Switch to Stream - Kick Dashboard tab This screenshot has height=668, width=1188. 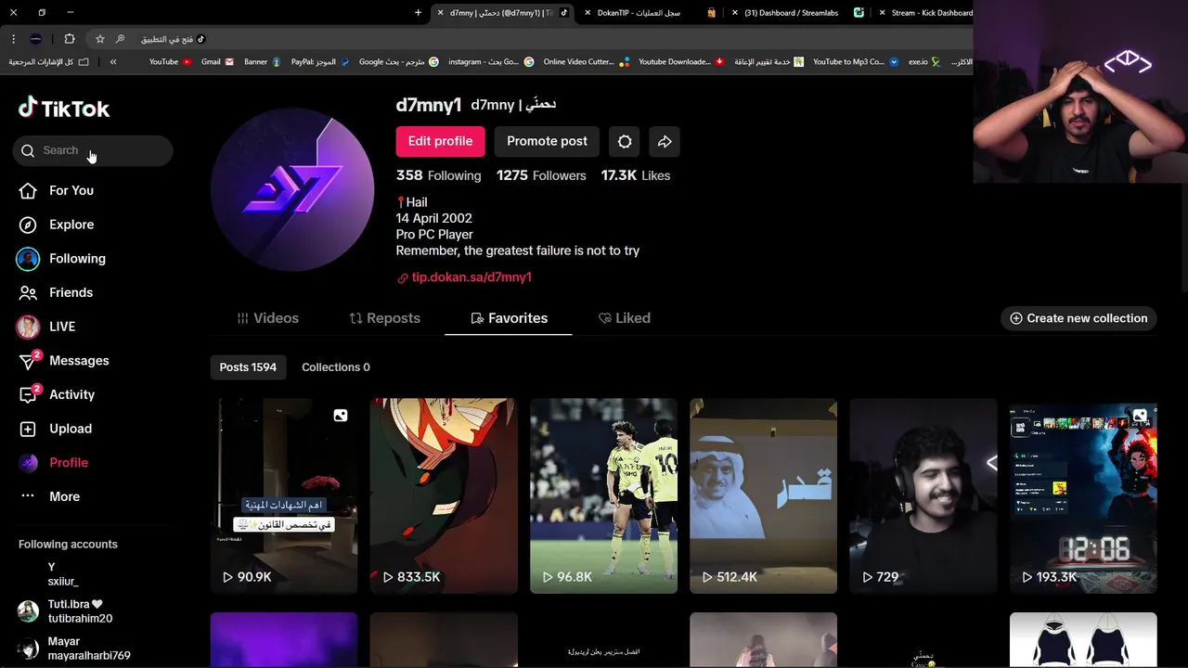[923, 13]
